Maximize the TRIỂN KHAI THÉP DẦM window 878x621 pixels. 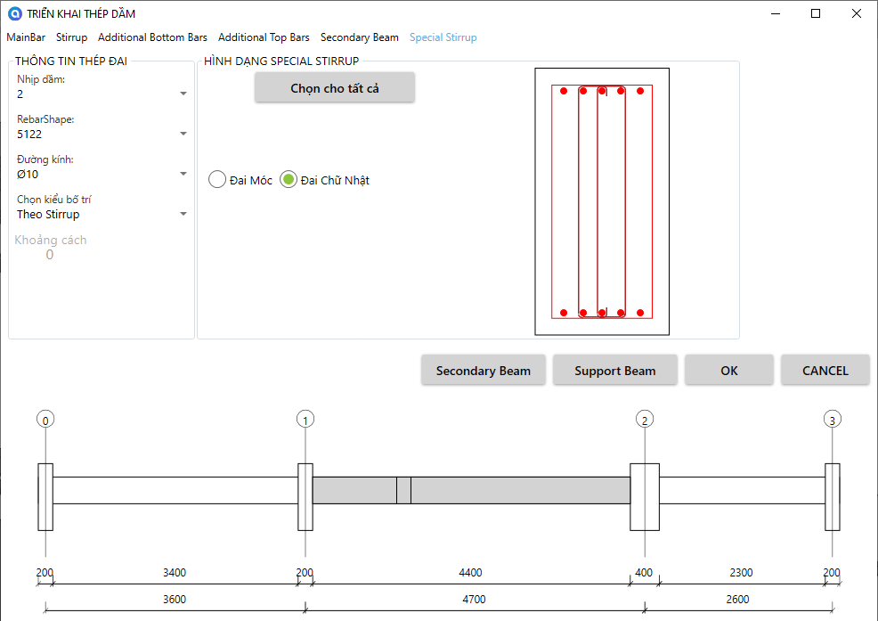(x=816, y=13)
